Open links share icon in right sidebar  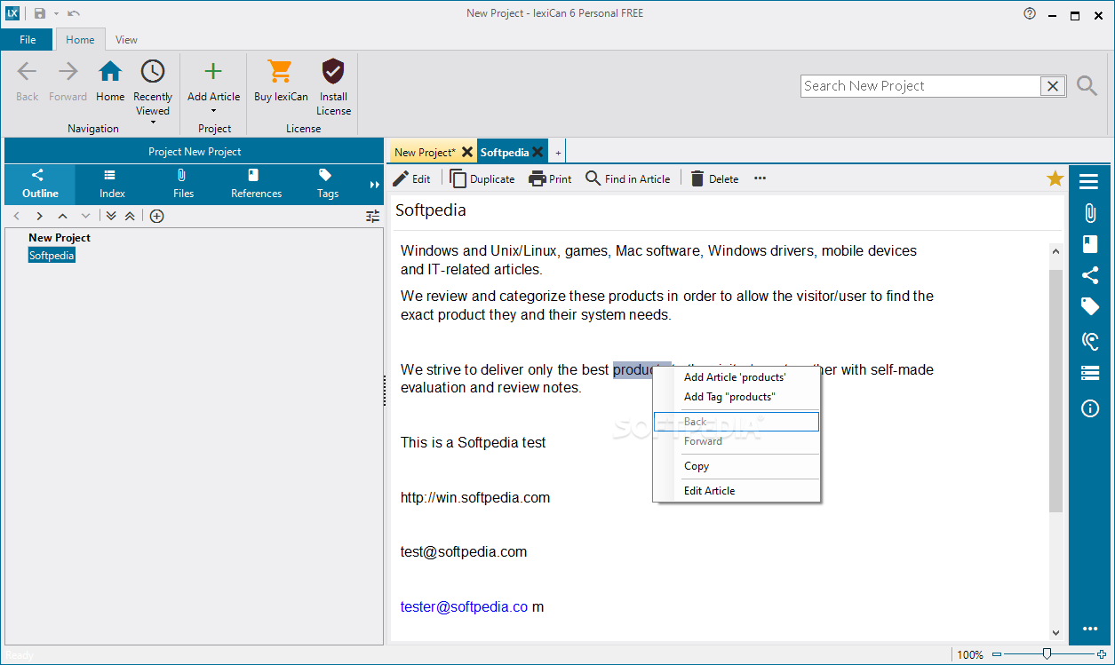[x=1090, y=275]
